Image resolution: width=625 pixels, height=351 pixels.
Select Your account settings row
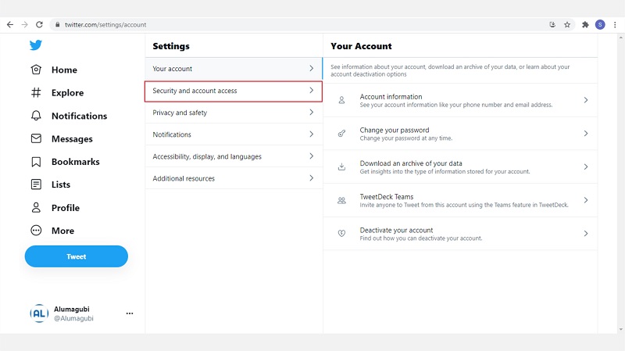click(234, 69)
